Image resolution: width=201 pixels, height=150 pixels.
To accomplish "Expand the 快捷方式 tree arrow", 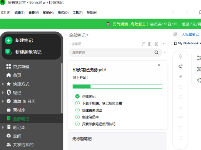I will pyautogui.click(x=3, y=84).
